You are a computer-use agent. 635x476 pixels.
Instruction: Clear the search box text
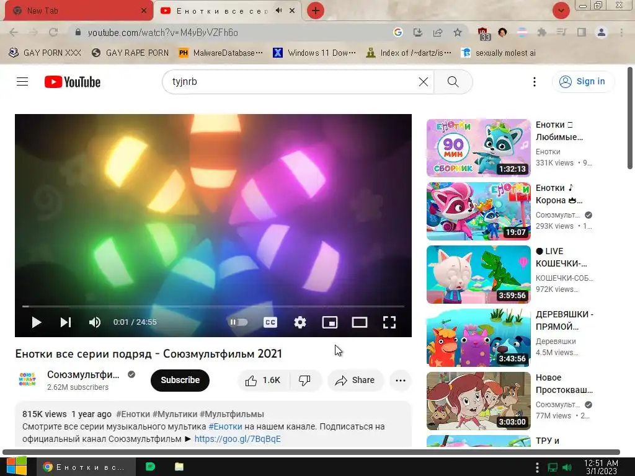click(423, 82)
